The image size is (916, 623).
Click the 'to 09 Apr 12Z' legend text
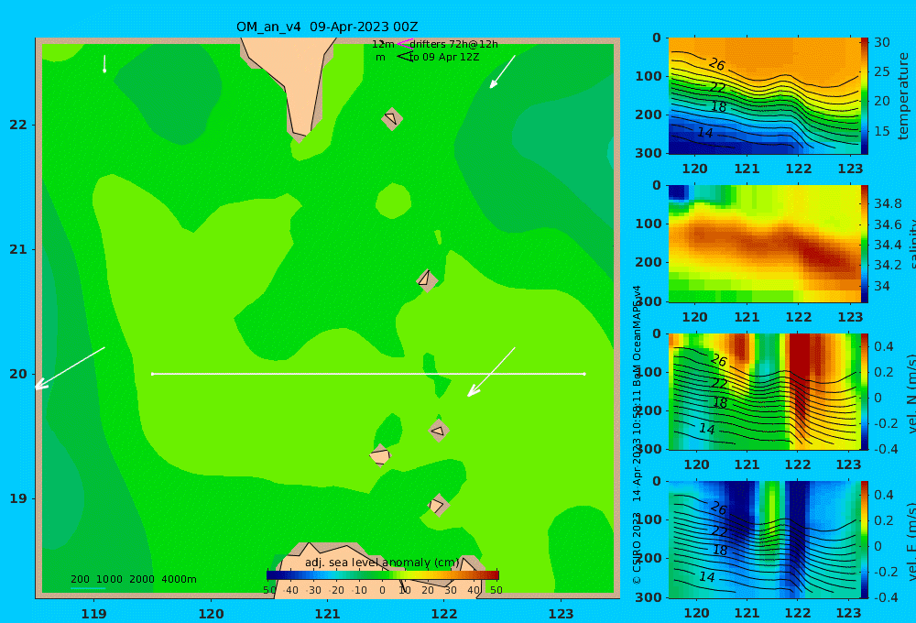point(444,58)
